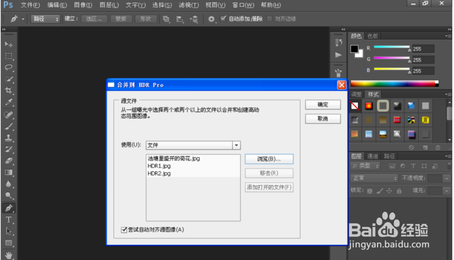Open the pen tool preset picker arrow
This screenshot has height=260, width=454.
point(23,19)
